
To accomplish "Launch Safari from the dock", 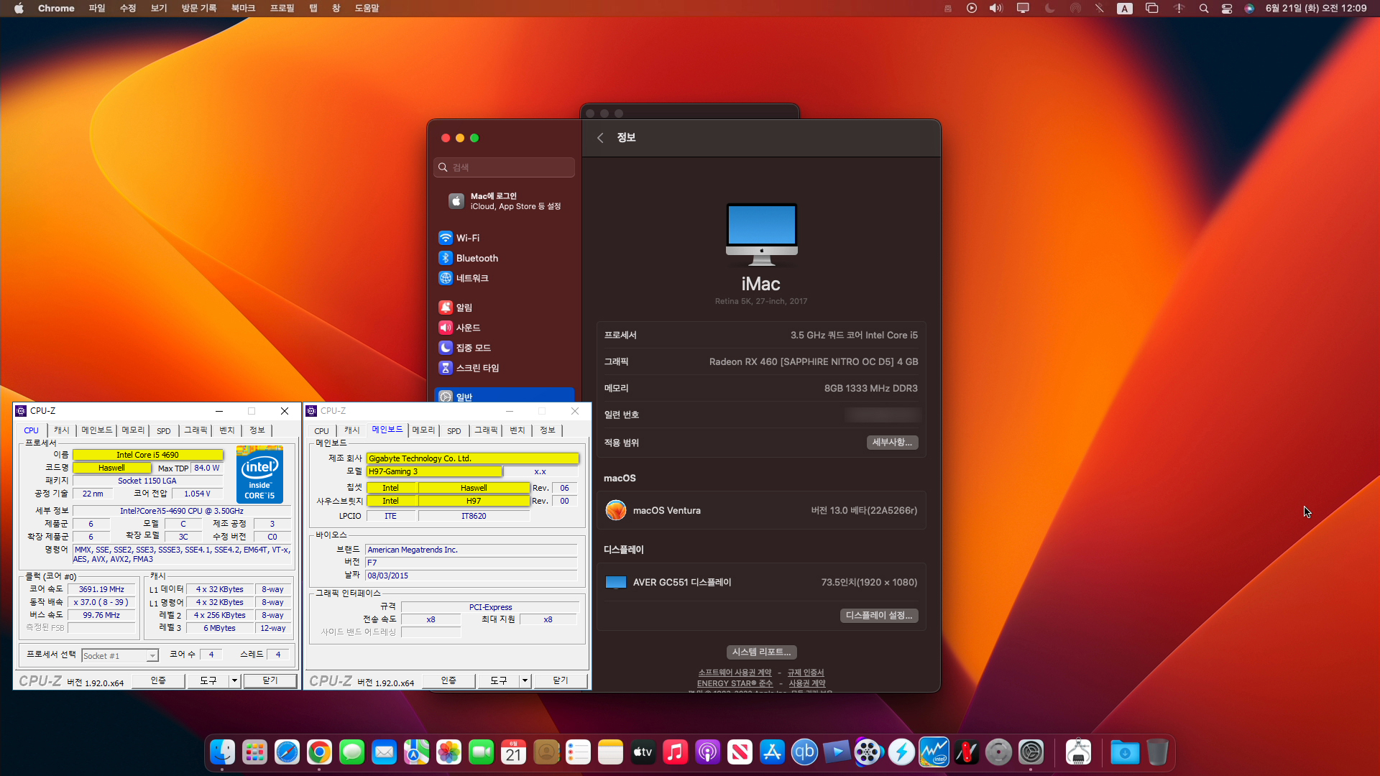I will click(x=287, y=752).
